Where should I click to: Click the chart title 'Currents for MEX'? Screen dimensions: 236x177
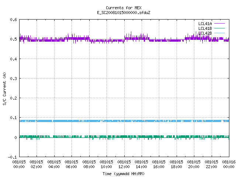point(124,8)
